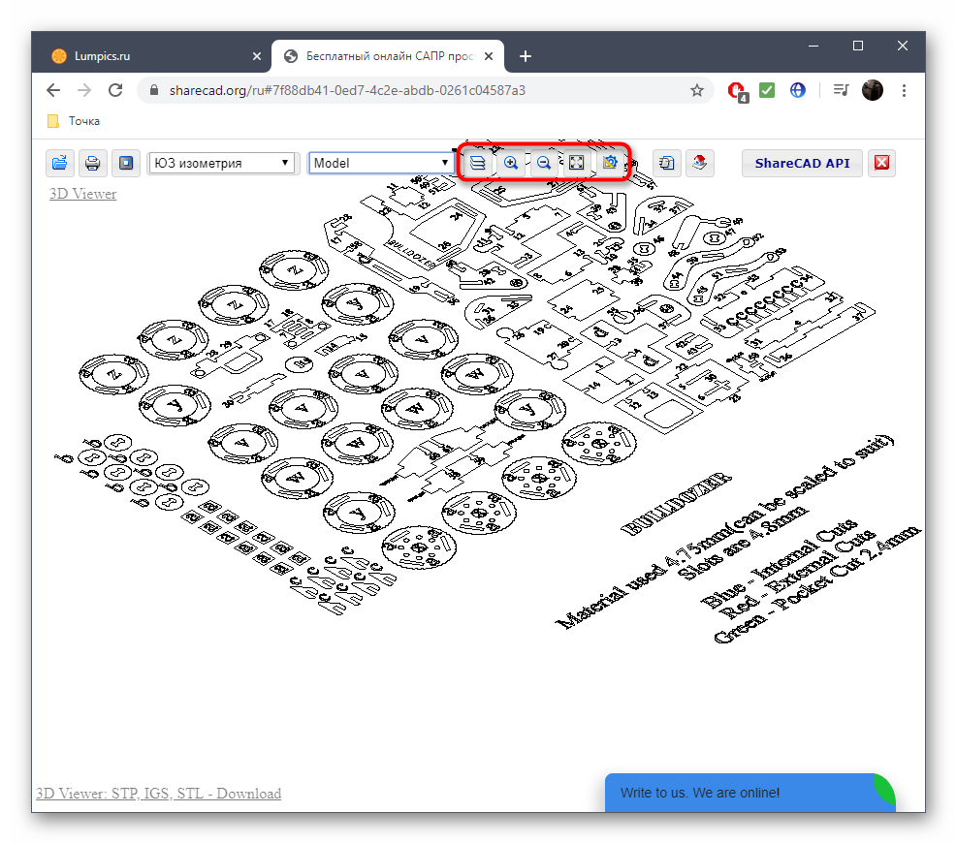Toggle the background color square icon
Image resolution: width=957 pixels, height=844 pixels.
(x=126, y=163)
